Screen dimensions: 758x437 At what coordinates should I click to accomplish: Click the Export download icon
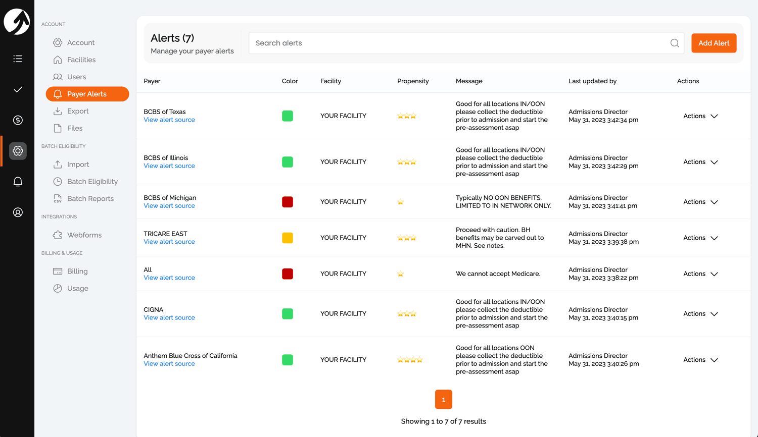point(58,111)
